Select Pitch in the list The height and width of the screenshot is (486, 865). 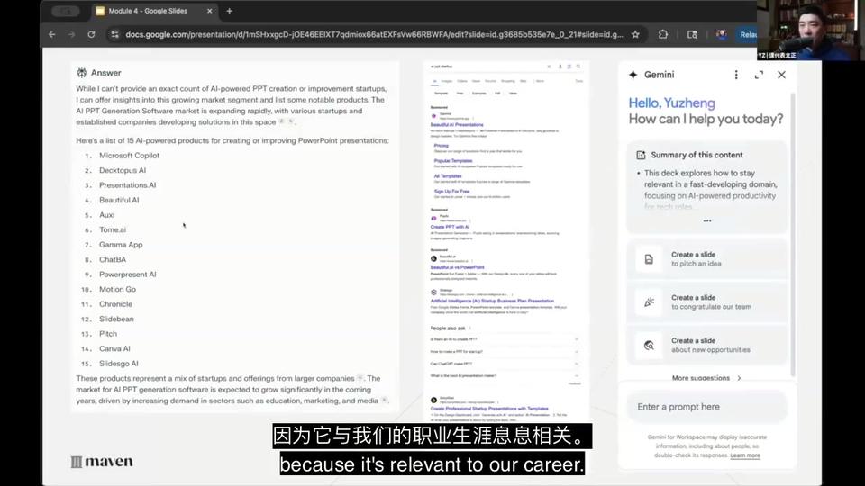click(108, 334)
